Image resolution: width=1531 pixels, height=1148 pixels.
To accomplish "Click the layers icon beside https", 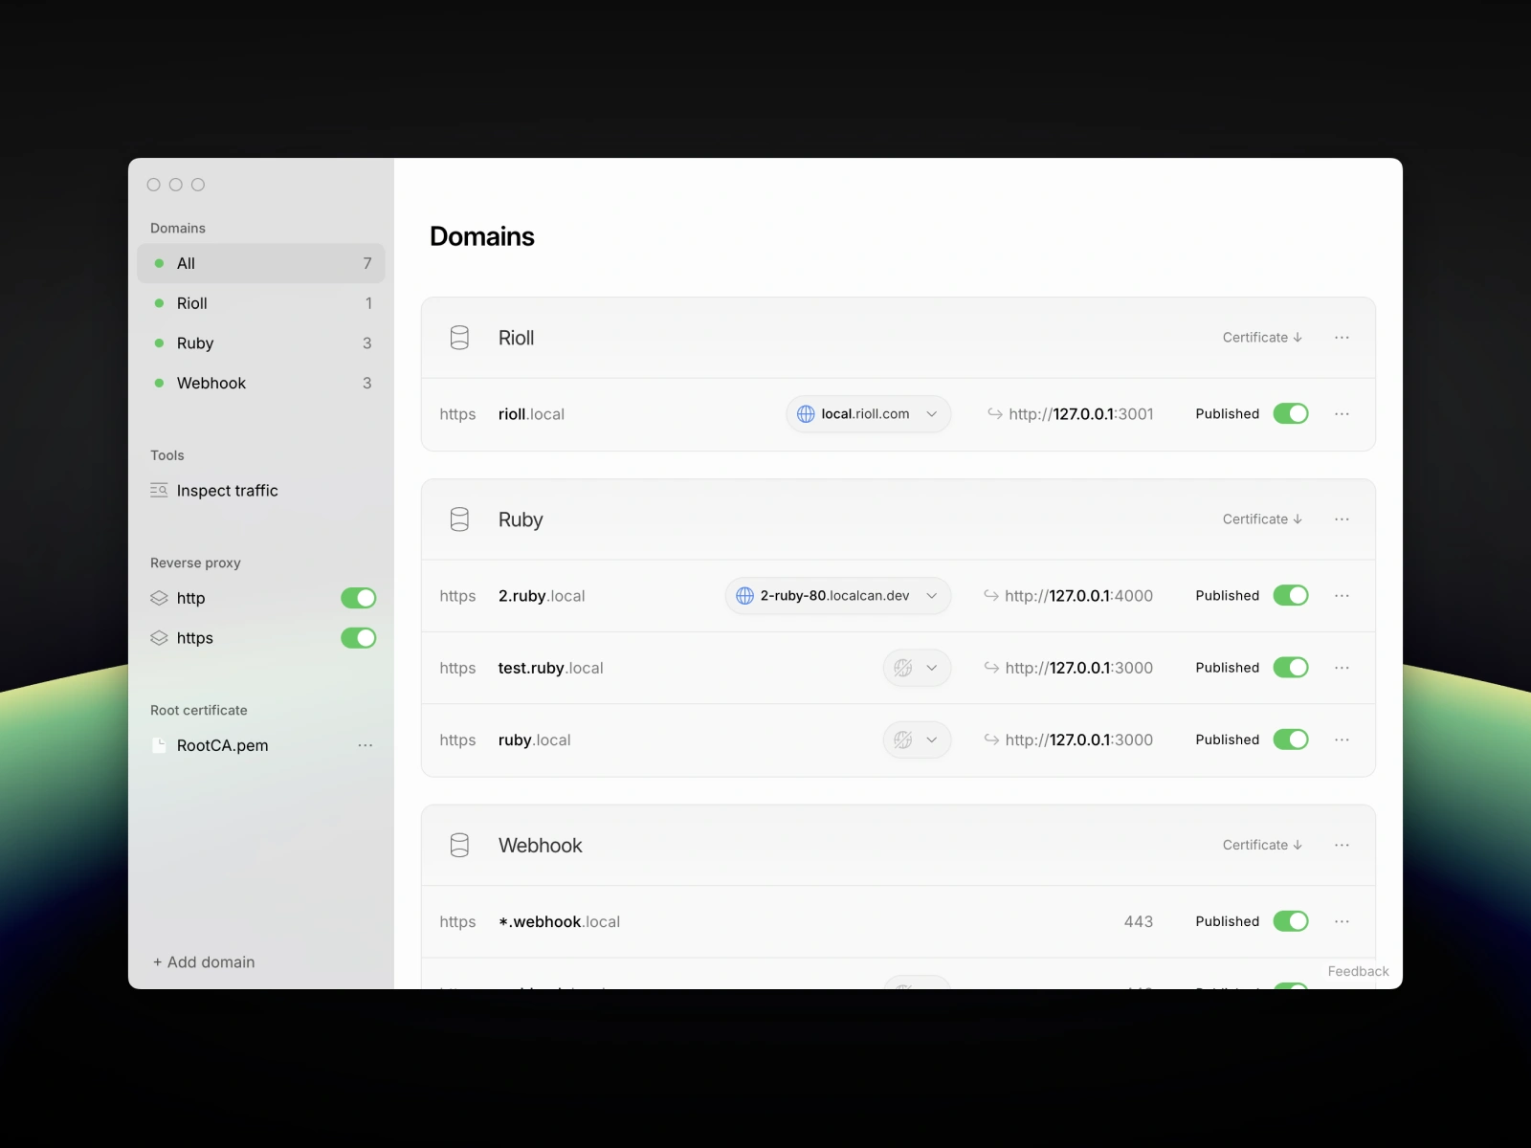I will click(x=159, y=638).
